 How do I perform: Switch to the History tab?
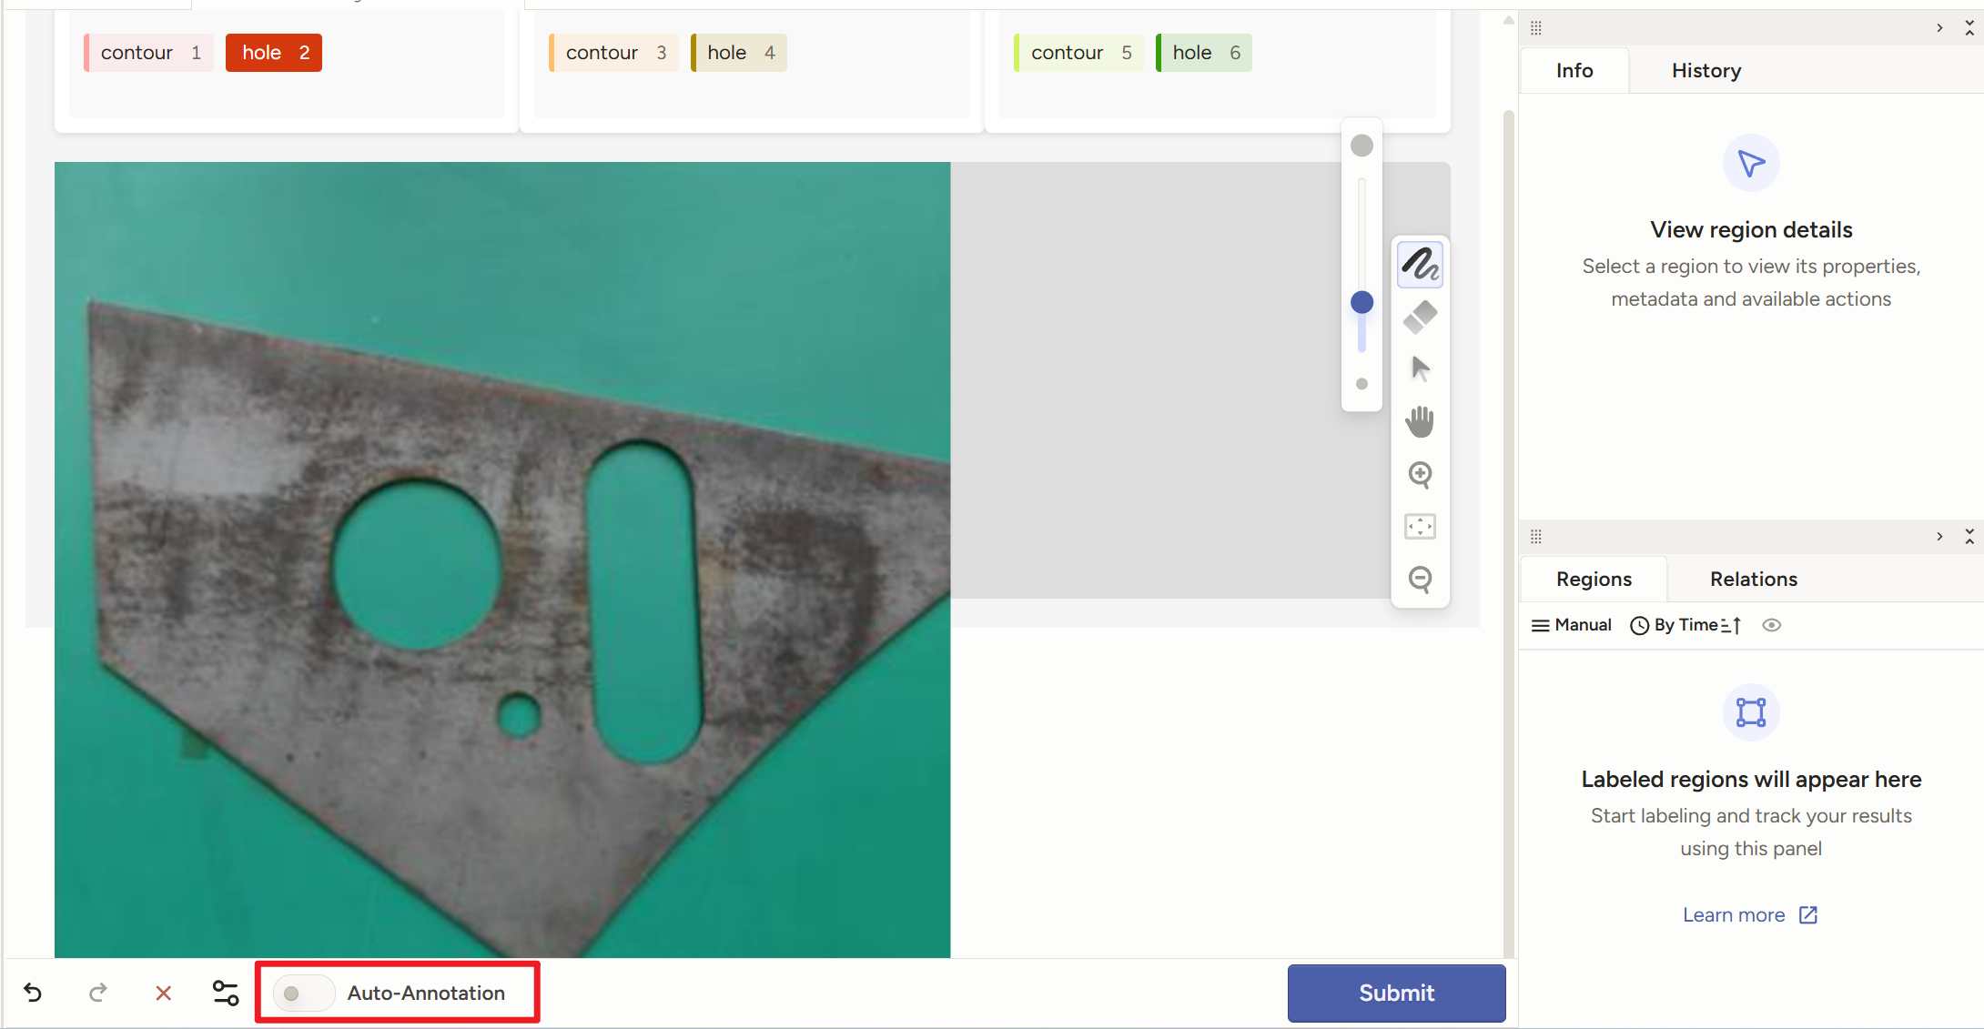coord(1706,71)
